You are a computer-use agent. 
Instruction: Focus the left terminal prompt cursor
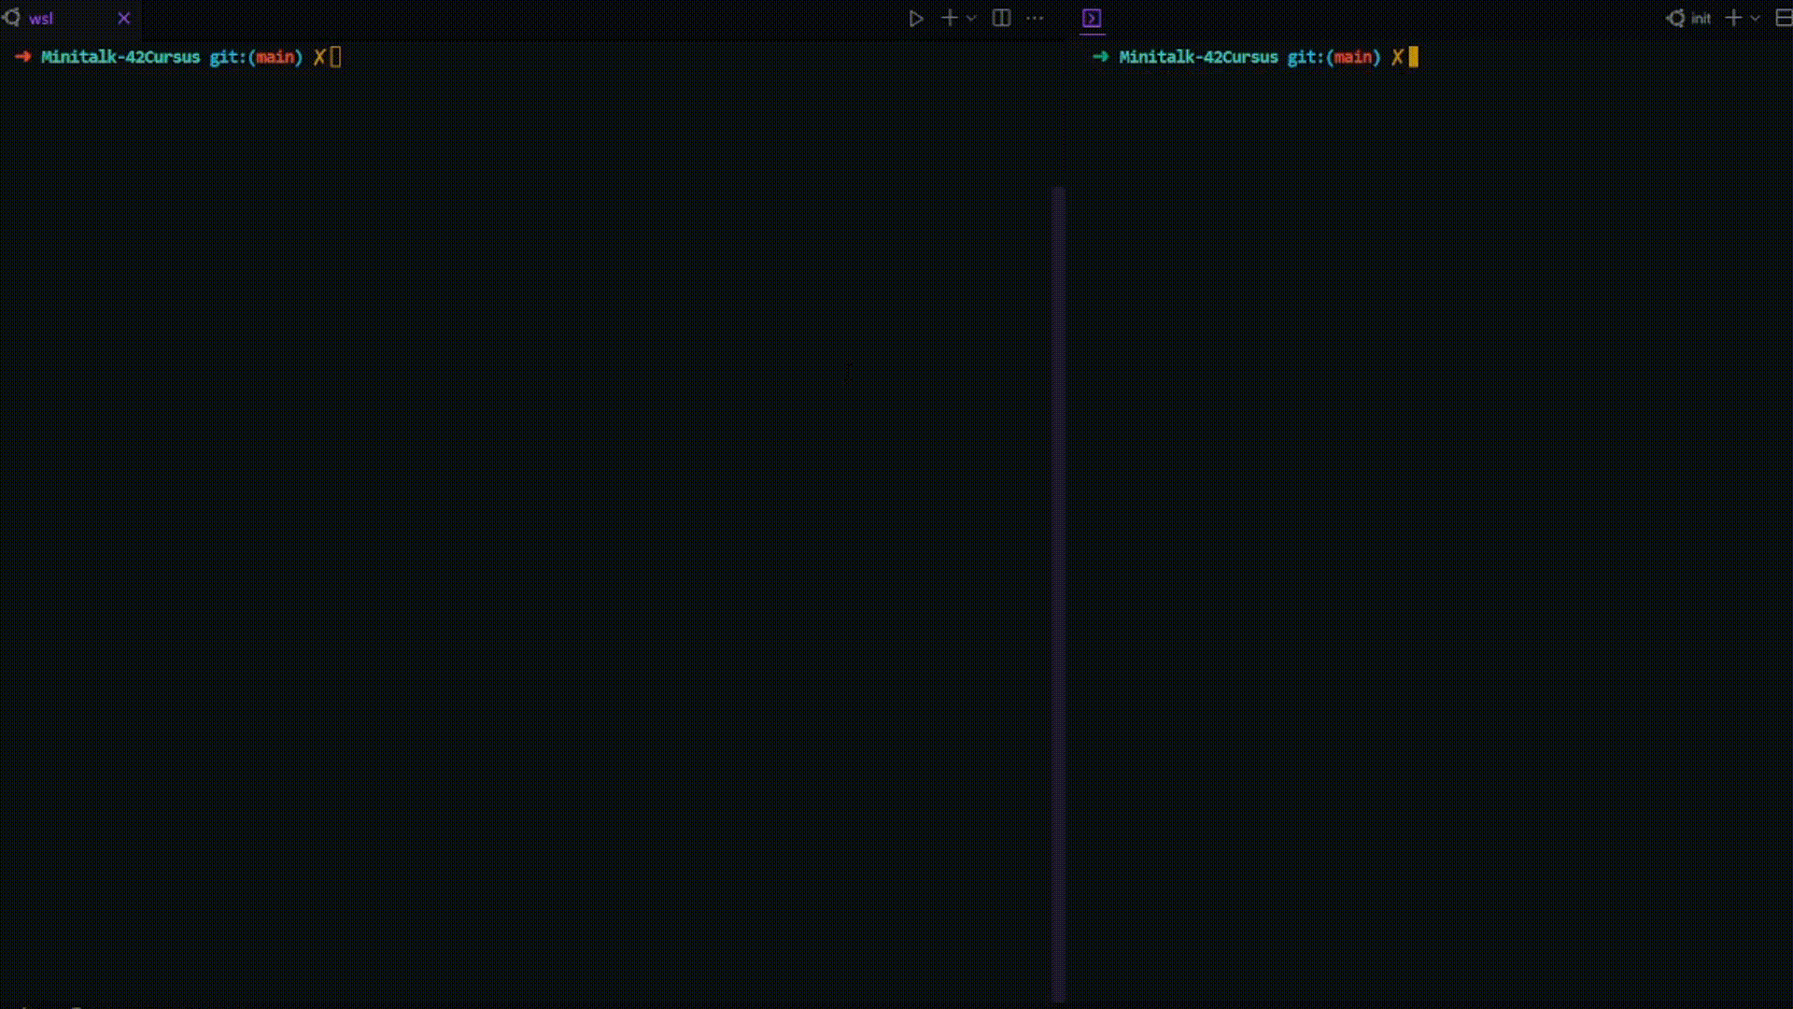point(335,57)
